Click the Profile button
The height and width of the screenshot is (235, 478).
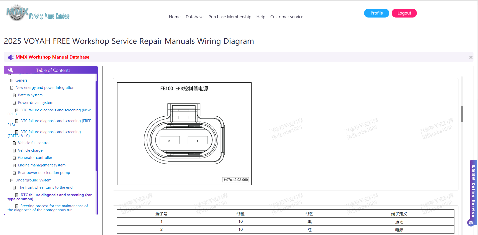[x=376, y=13]
